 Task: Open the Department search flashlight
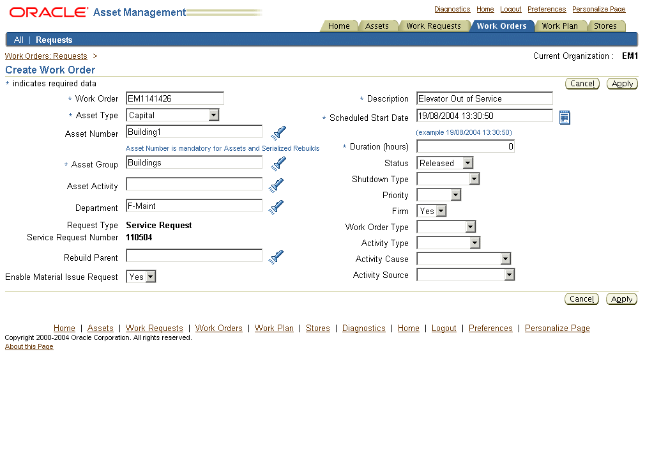(x=276, y=207)
